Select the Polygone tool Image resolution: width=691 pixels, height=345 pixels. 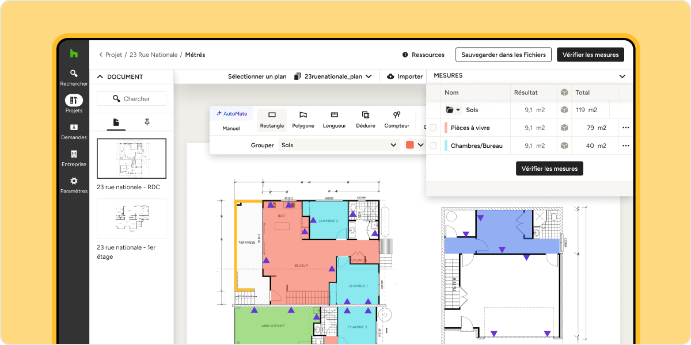(x=303, y=120)
